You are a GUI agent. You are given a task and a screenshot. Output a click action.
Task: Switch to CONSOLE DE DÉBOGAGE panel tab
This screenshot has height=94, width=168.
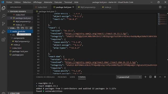pyautogui.click(x=45, y=77)
